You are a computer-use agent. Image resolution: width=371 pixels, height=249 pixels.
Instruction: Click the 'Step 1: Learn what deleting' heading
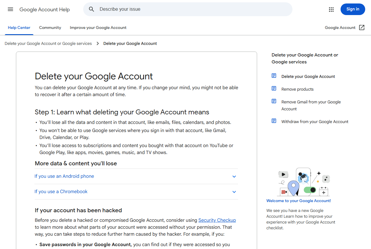point(122,112)
